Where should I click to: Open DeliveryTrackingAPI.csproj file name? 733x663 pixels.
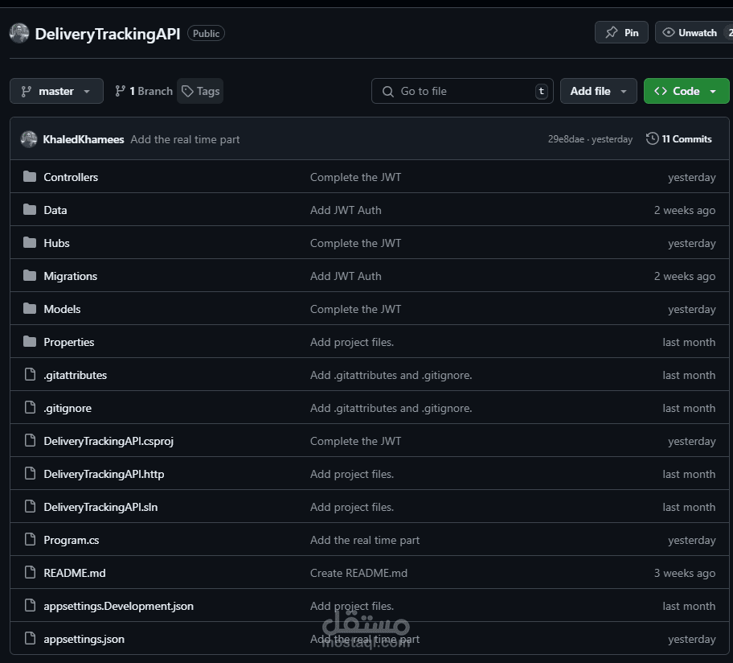109,441
